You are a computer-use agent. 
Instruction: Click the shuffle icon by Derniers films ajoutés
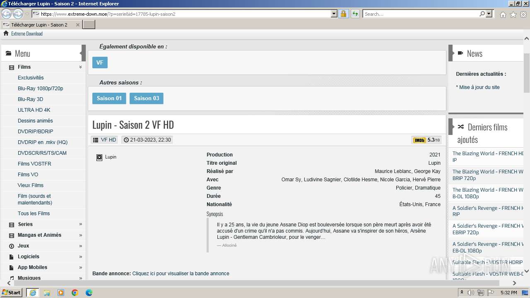(x=460, y=127)
